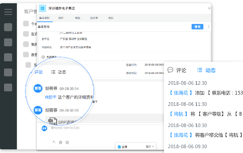Image resolution: width=243 pixels, height=153 pixels.
Task: Click 【张海花】 link under 2018-08-06 10:30
Action: 181,135
